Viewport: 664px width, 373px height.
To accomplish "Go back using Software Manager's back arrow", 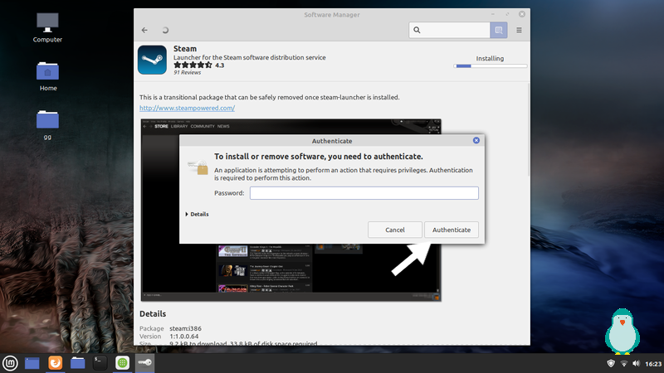I will point(144,30).
